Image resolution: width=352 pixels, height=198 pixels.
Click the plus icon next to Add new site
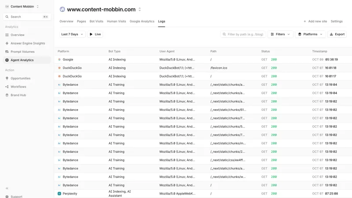pyautogui.click(x=304, y=21)
